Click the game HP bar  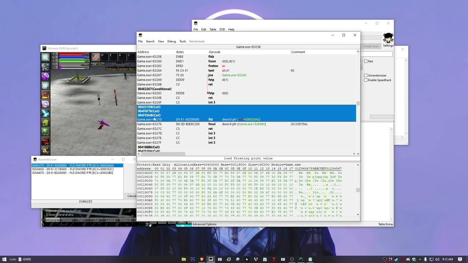click(x=74, y=54)
